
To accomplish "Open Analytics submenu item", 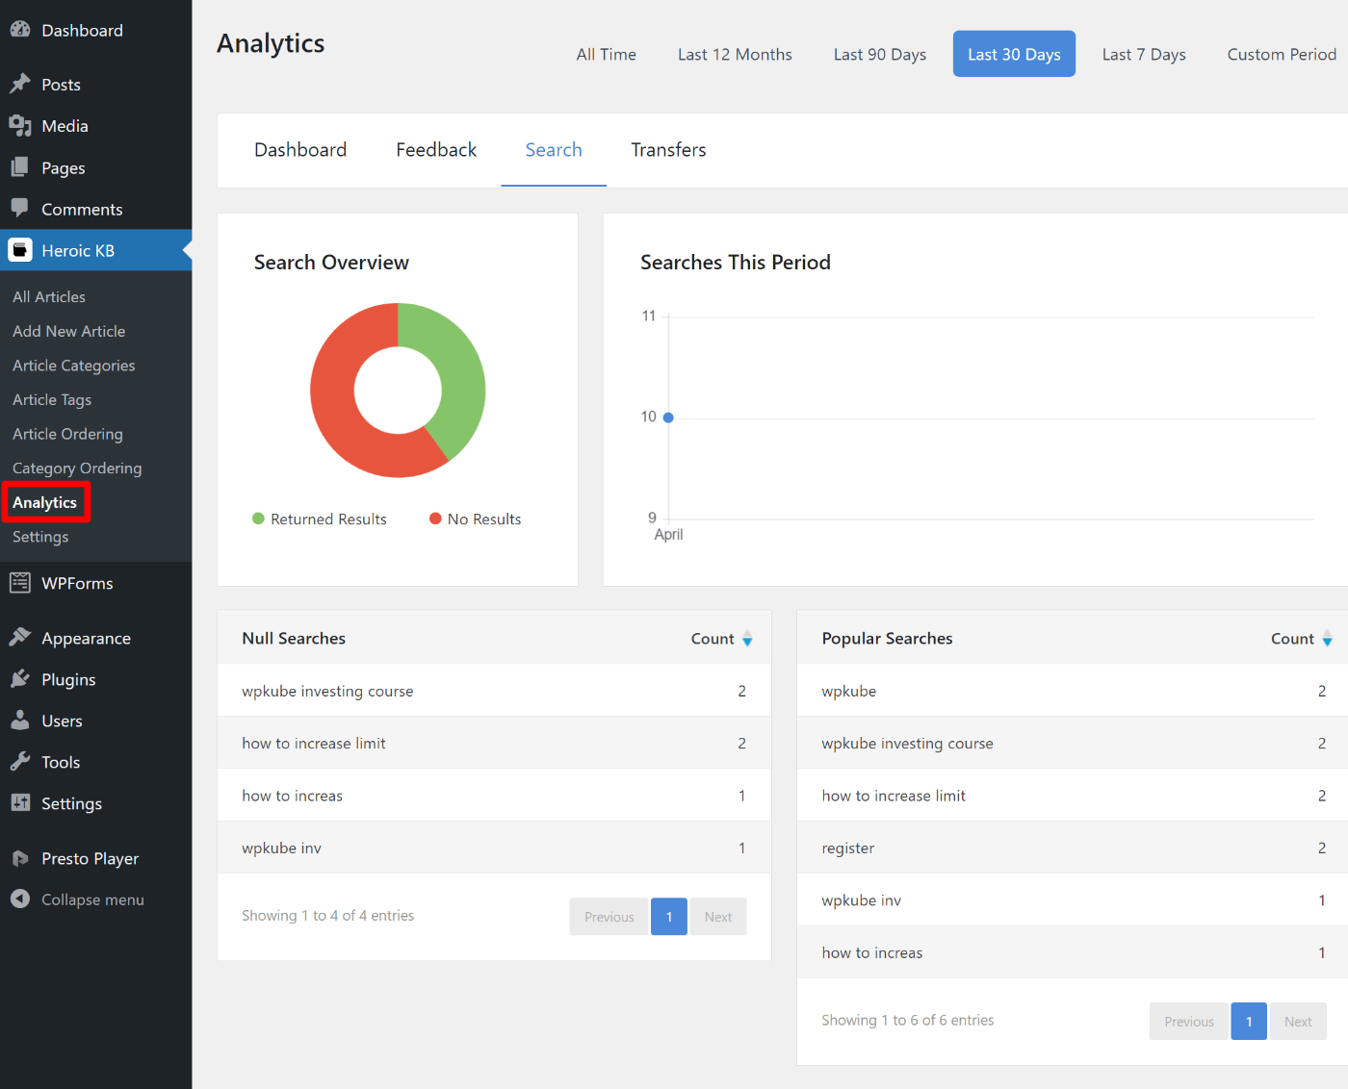I will (45, 502).
